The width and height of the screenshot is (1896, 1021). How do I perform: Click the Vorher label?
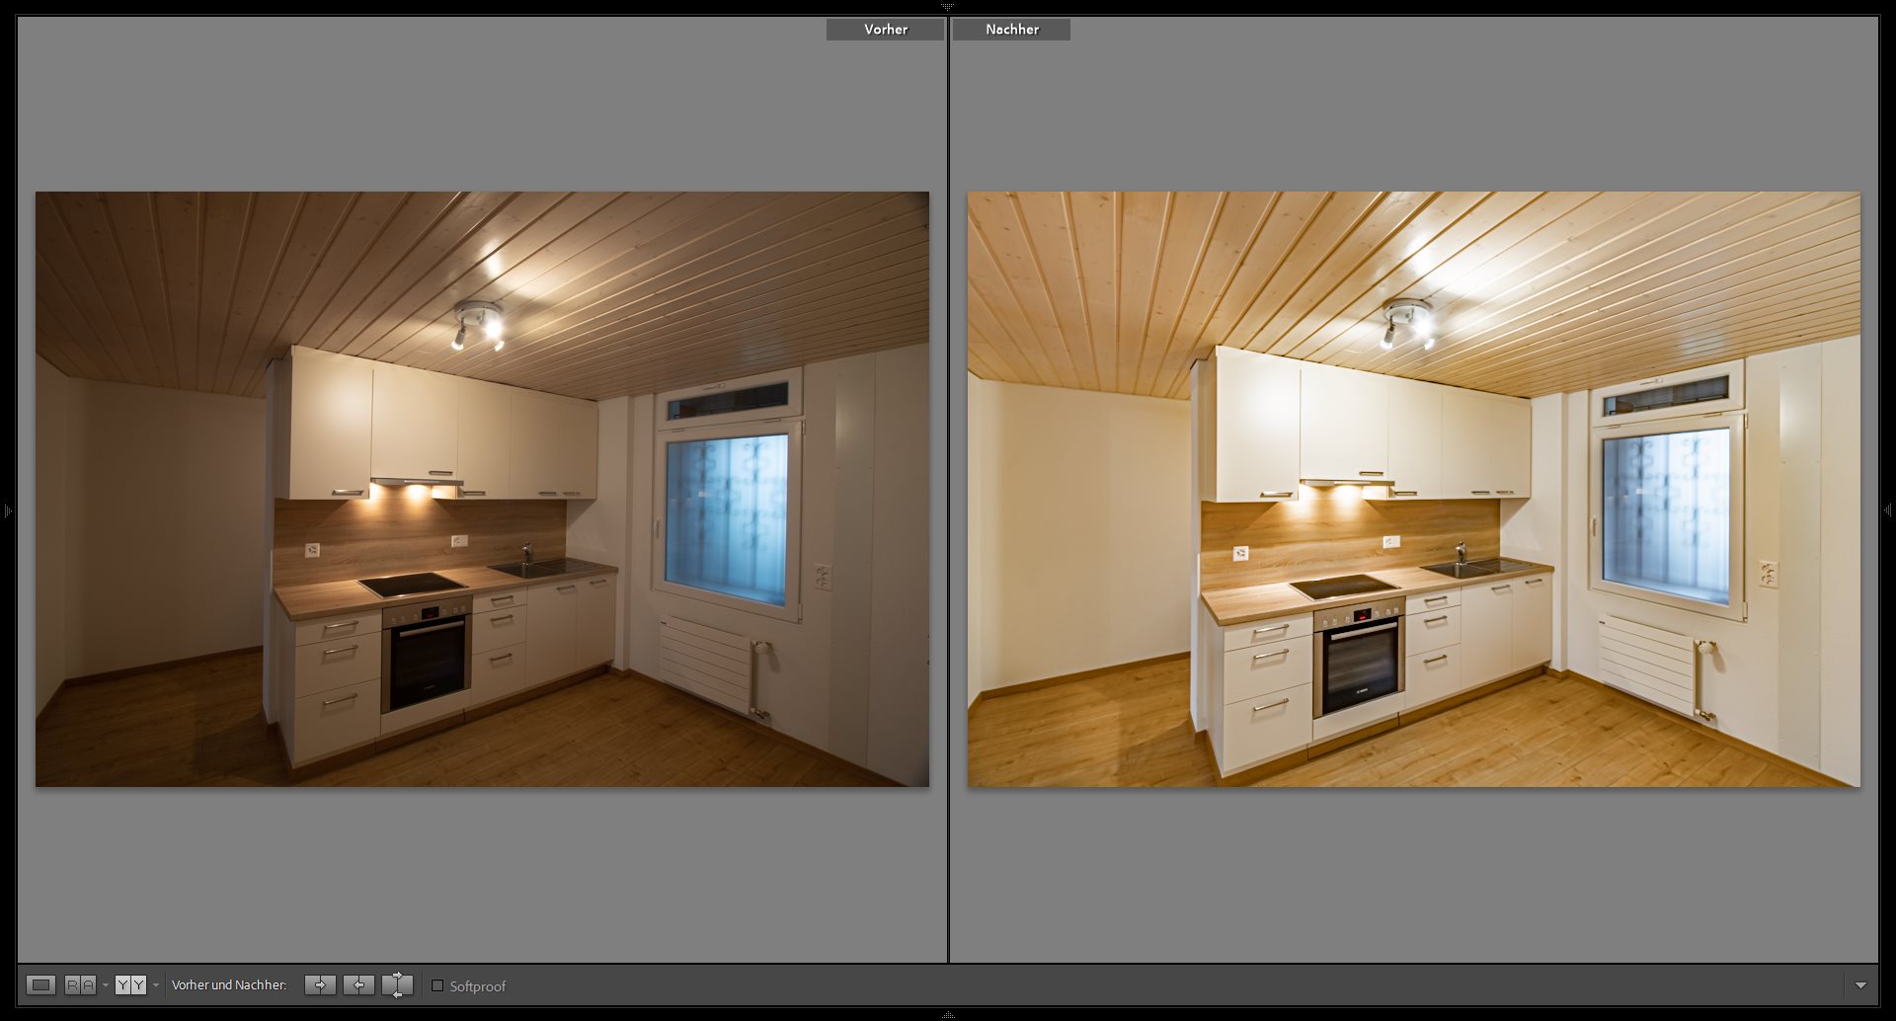[886, 30]
